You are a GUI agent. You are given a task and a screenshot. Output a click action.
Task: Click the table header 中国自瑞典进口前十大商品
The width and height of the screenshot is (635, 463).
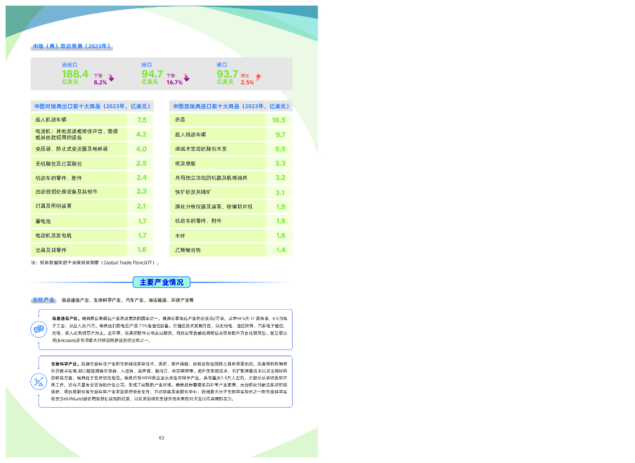[x=231, y=106]
